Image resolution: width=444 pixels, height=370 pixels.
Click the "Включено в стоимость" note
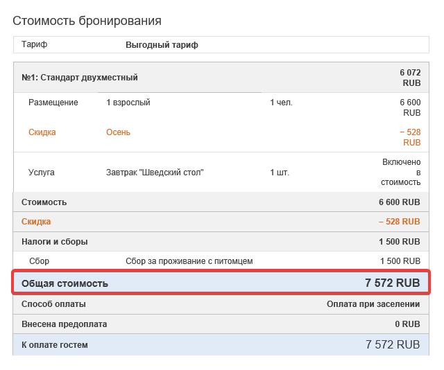click(401, 172)
